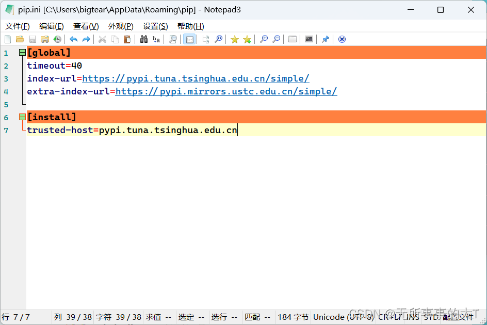Image resolution: width=487 pixels, height=325 pixels.
Task: Open the 设置(S) menu
Action: click(x=155, y=26)
